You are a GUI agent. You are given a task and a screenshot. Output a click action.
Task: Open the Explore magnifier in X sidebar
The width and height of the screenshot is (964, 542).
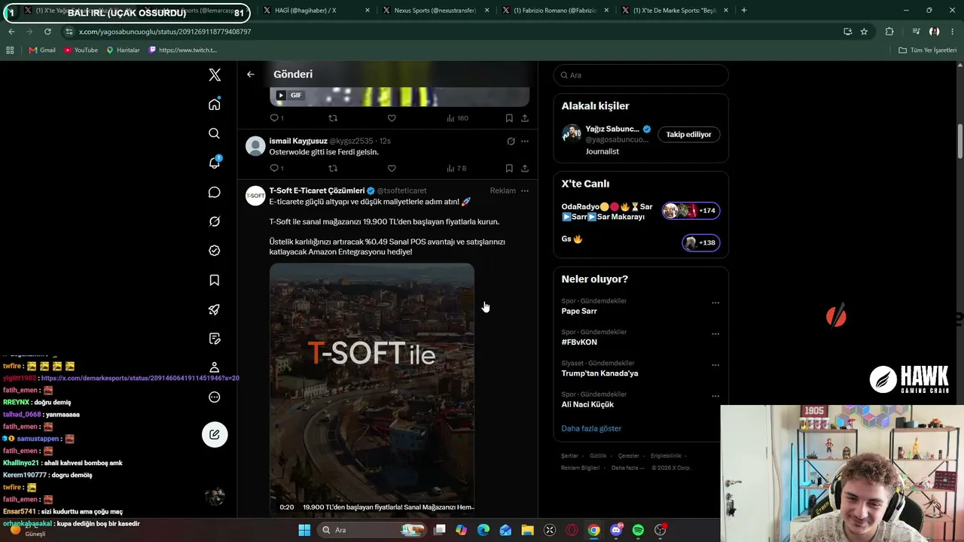(215, 133)
